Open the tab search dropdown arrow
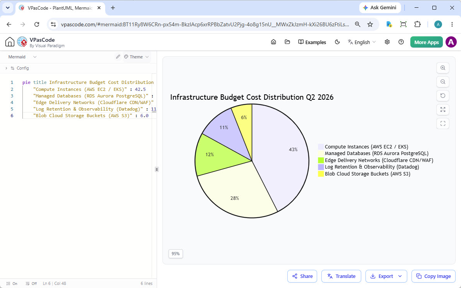The image size is (461, 288). (8, 8)
